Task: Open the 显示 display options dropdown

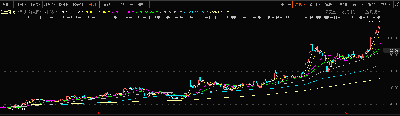Action: [357, 5]
